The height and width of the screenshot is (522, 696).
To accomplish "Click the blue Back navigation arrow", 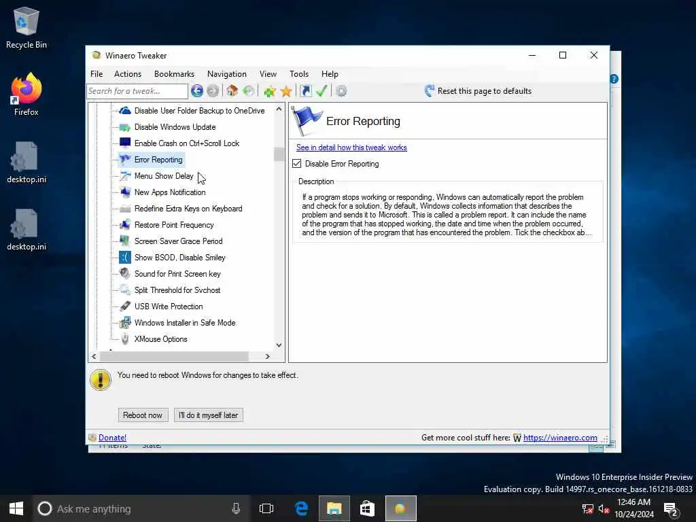I will pos(197,91).
